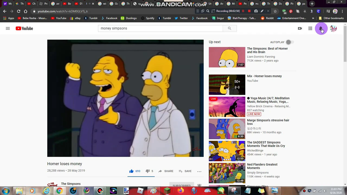Screen dimensions: 347x195
Task: Open Firefox from the taskbar
Action: click(181, 191)
